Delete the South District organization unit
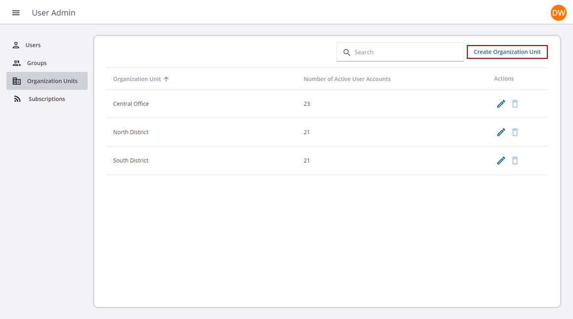573x319 pixels. 515,160
